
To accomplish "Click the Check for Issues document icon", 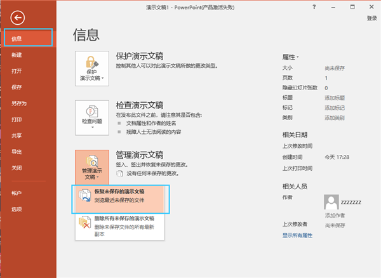I will pos(92,112).
